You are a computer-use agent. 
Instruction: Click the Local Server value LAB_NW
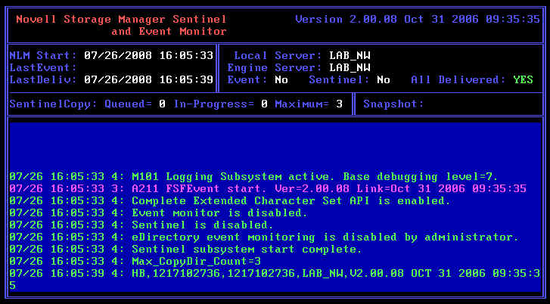click(x=350, y=55)
